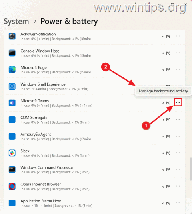Open more options for Microsoft Edge
The width and height of the screenshot is (192, 214).
coord(178,69)
